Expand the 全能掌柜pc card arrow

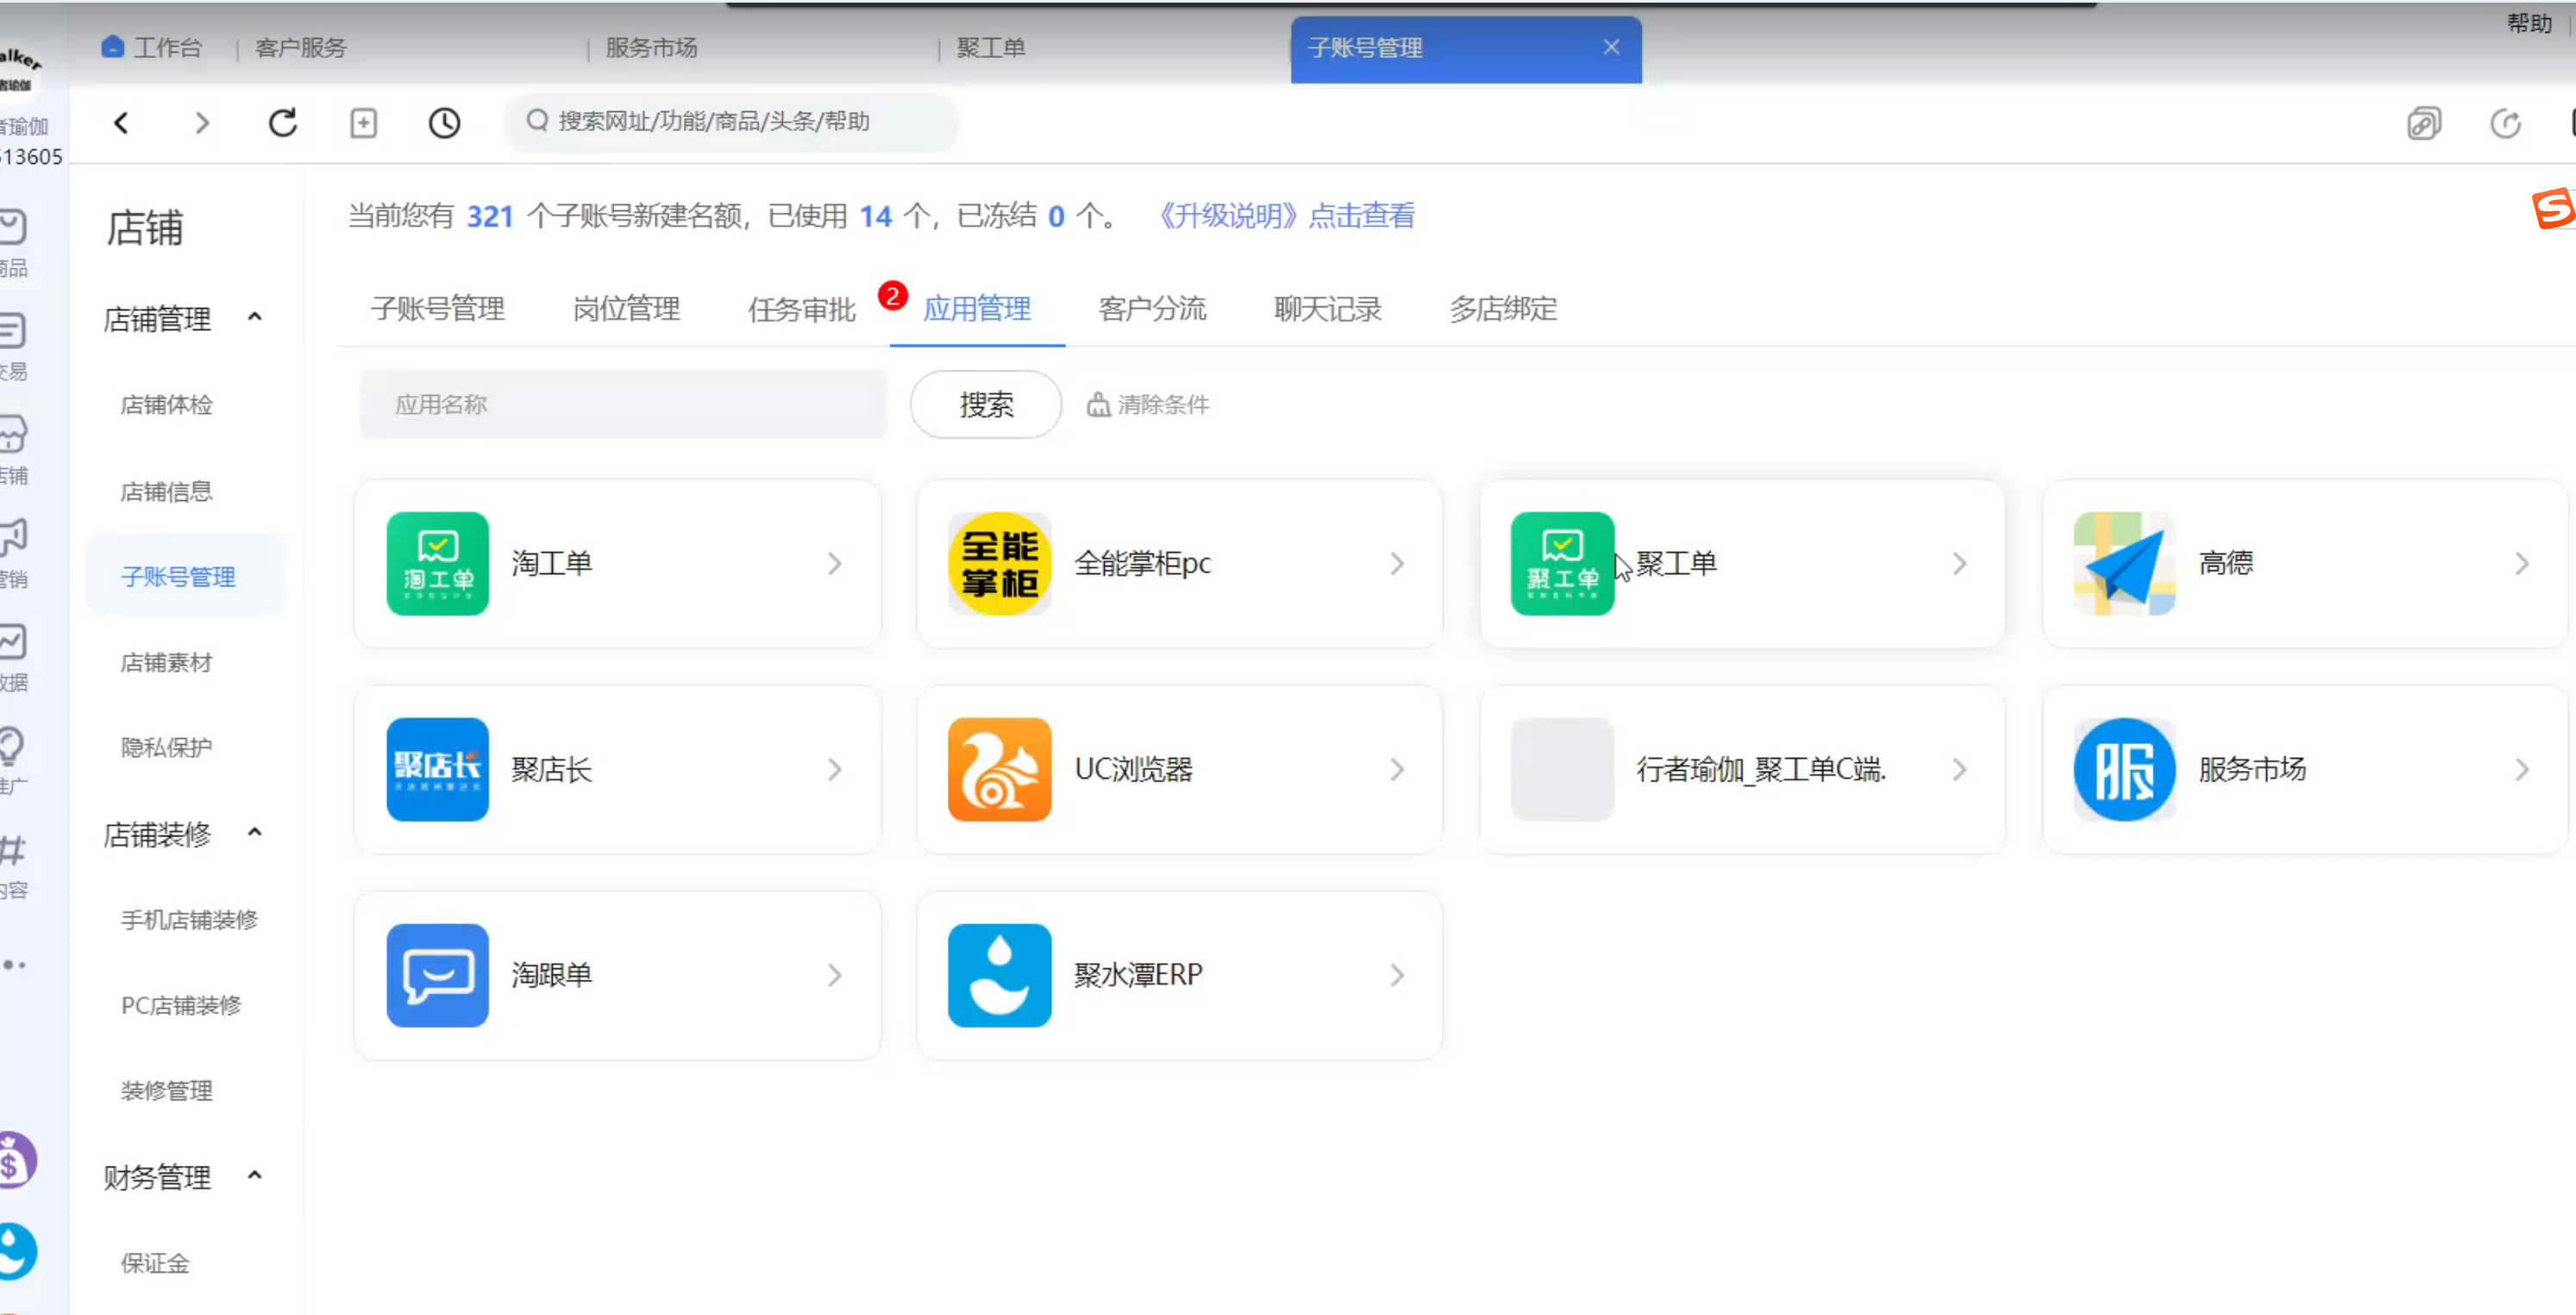(x=1397, y=564)
